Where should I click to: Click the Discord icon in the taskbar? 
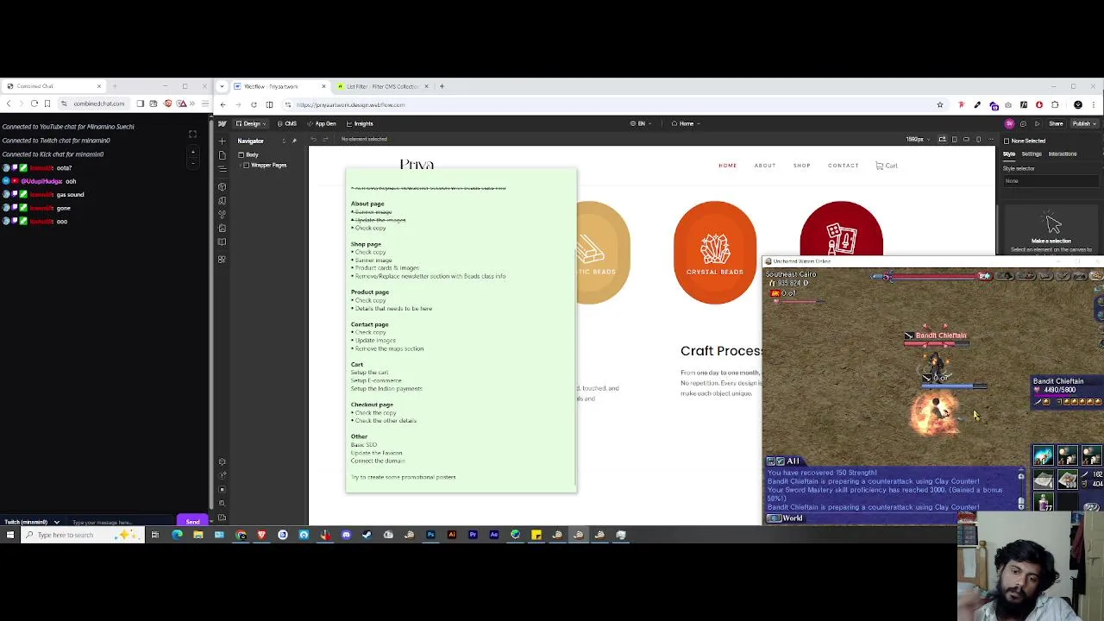click(346, 535)
